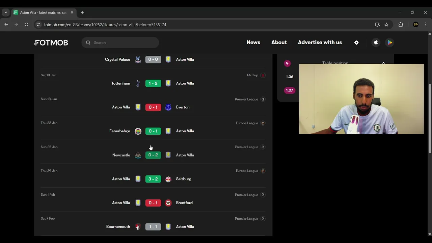432x243 pixels.
Task: Click the pink 1.07 stat badge
Action: pos(290,90)
